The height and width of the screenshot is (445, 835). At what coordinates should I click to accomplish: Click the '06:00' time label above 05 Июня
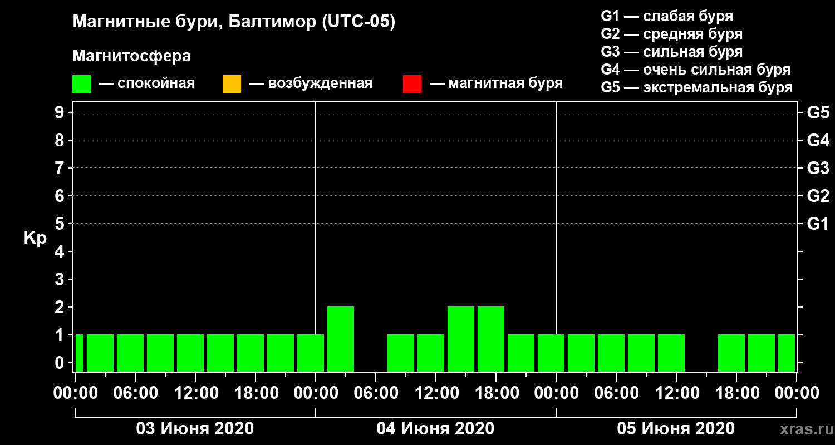[x=616, y=393]
